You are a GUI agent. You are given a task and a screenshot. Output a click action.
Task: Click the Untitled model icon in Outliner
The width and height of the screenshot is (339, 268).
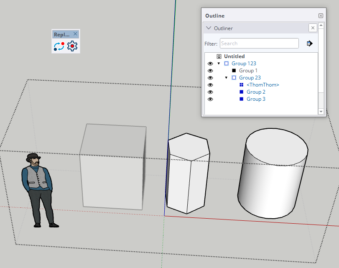point(219,56)
